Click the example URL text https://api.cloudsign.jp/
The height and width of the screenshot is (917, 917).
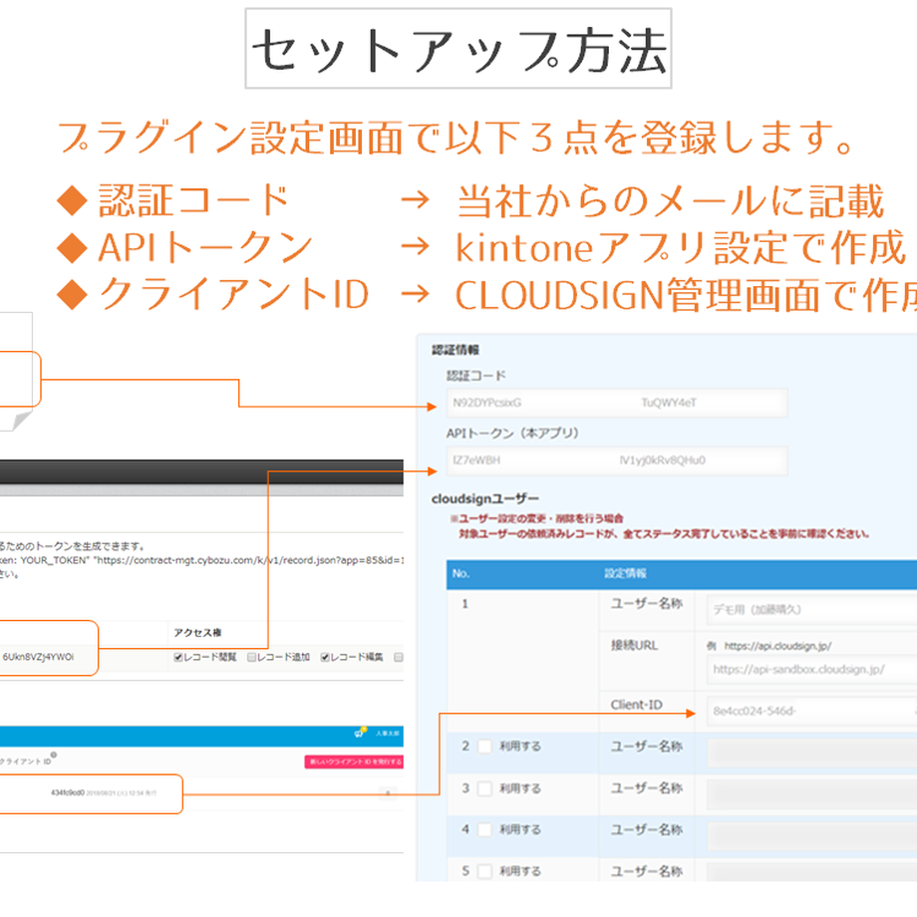coord(777,646)
